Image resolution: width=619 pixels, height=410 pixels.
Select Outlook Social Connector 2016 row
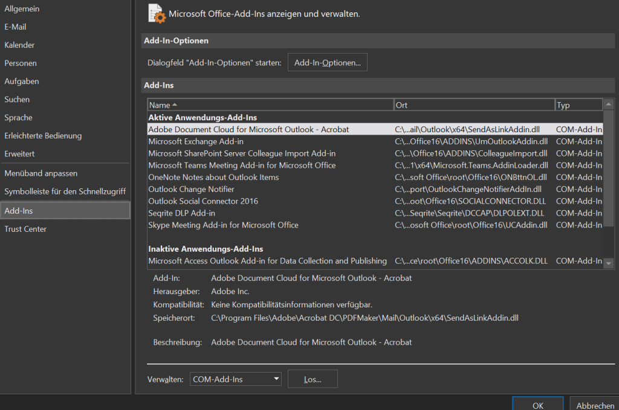click(x=375, y=201)
